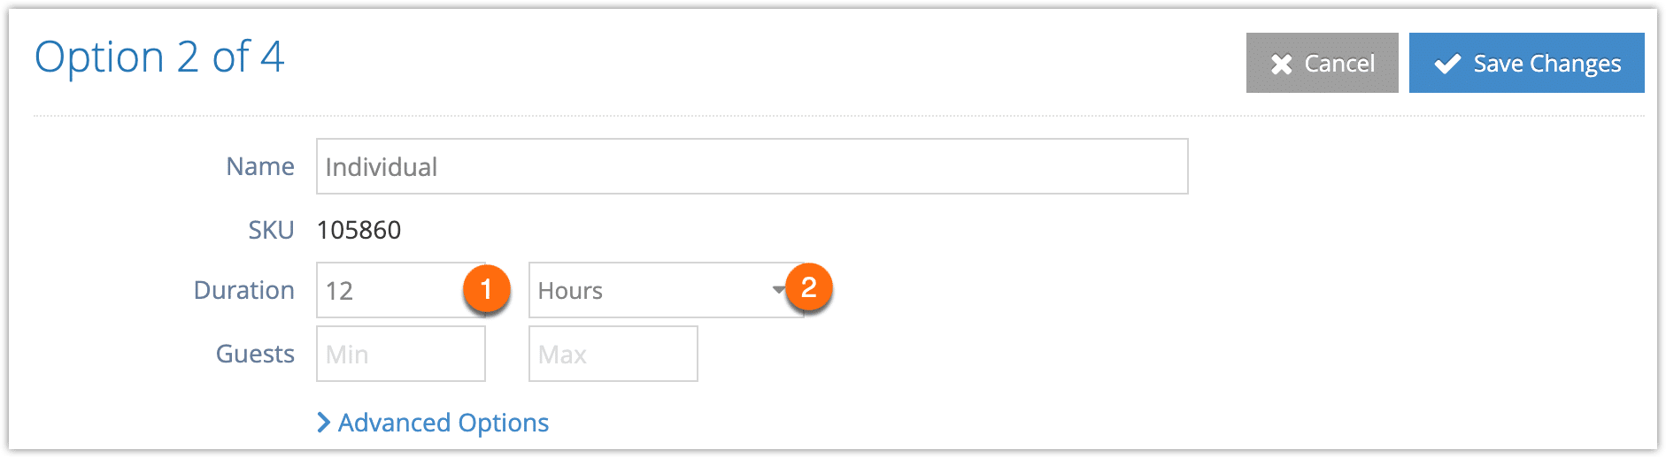1666x458 pixels.
Task: Click the SKU number 105860
Action: (x=359, y=230)
